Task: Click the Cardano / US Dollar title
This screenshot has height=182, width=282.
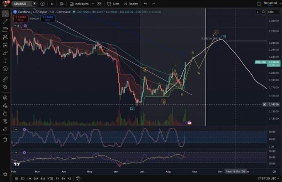Action: click(x=44, y=12)
